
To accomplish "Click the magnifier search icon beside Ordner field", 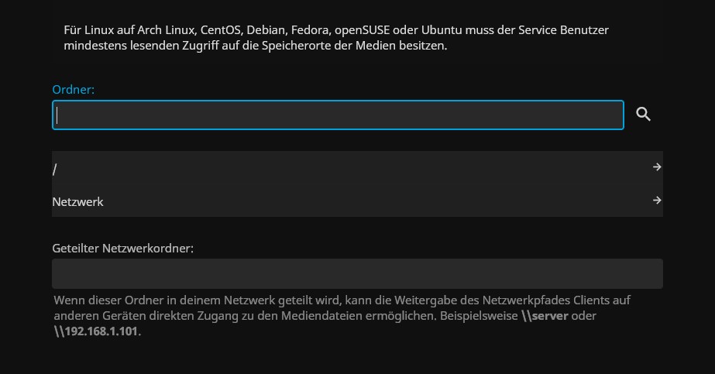I will click(x=643, y=115).
